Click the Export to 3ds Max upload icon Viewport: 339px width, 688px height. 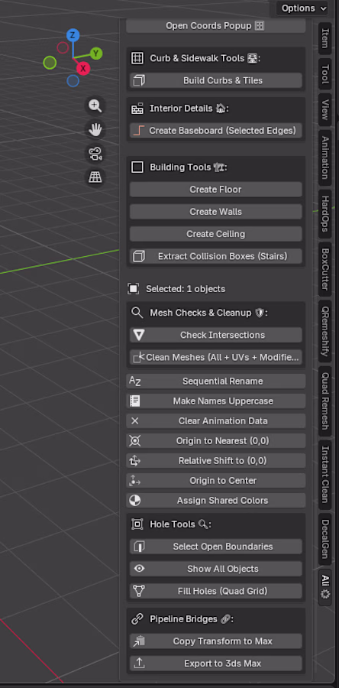tap(139, 663)
